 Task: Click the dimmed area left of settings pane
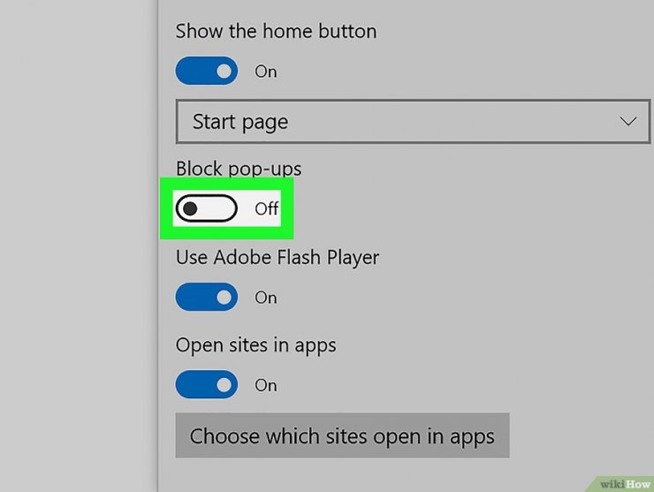pyautogui.click(x=79, y=246)
